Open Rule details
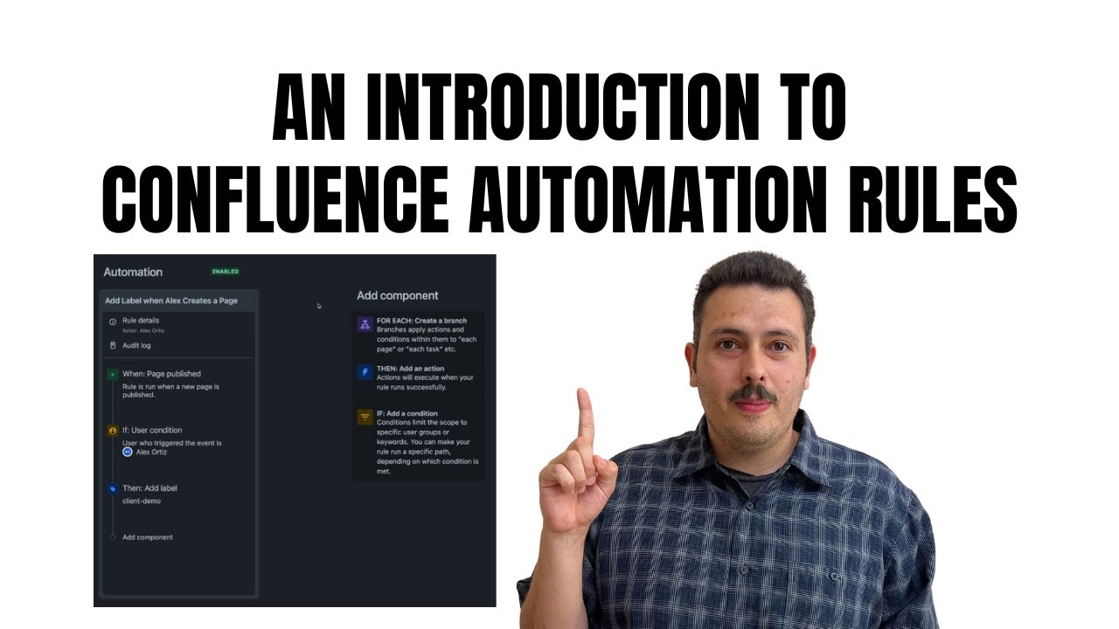Screen dimensions: 1119x629 pyautogui.click(x=141, y=321)
